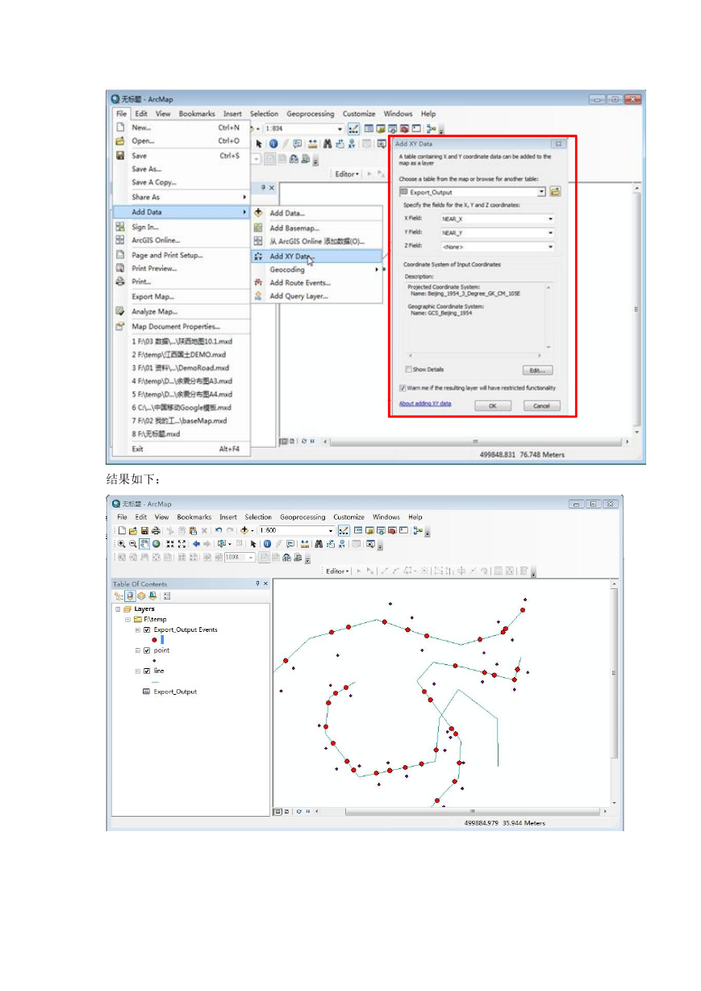Switch TOC to List By Selection
This screenshot has width=701, height=991.
pos(152,596)
